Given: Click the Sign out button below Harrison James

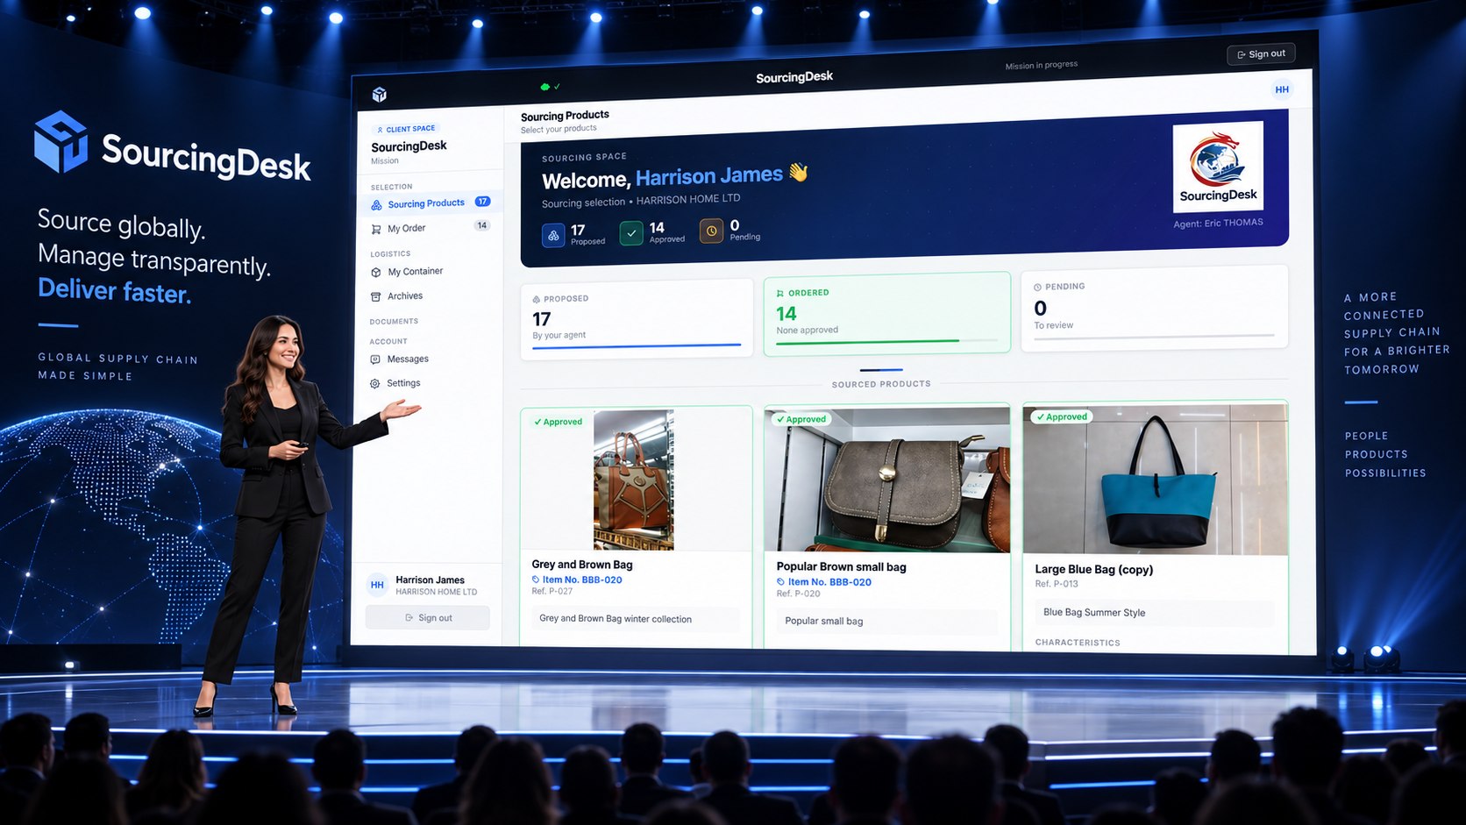Looking at the screenshot, I should (428, 618).
